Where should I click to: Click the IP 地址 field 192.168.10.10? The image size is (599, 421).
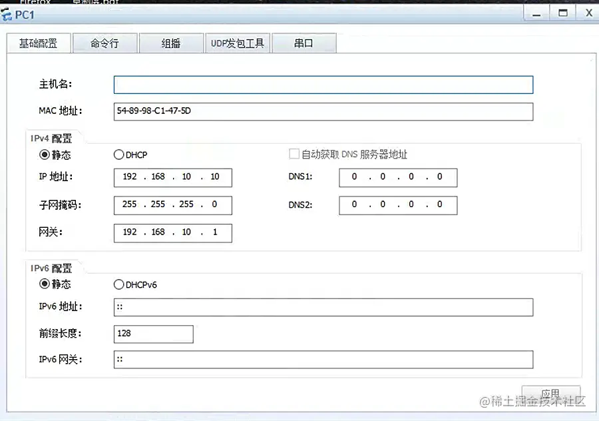172,177
